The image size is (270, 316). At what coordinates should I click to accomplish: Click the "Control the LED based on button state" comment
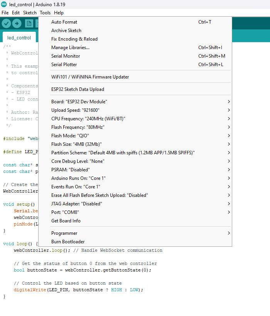[68, 283]
